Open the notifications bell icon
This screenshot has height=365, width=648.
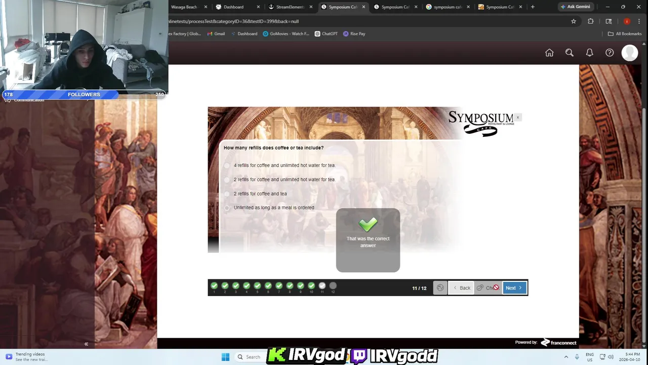[589, 53]
